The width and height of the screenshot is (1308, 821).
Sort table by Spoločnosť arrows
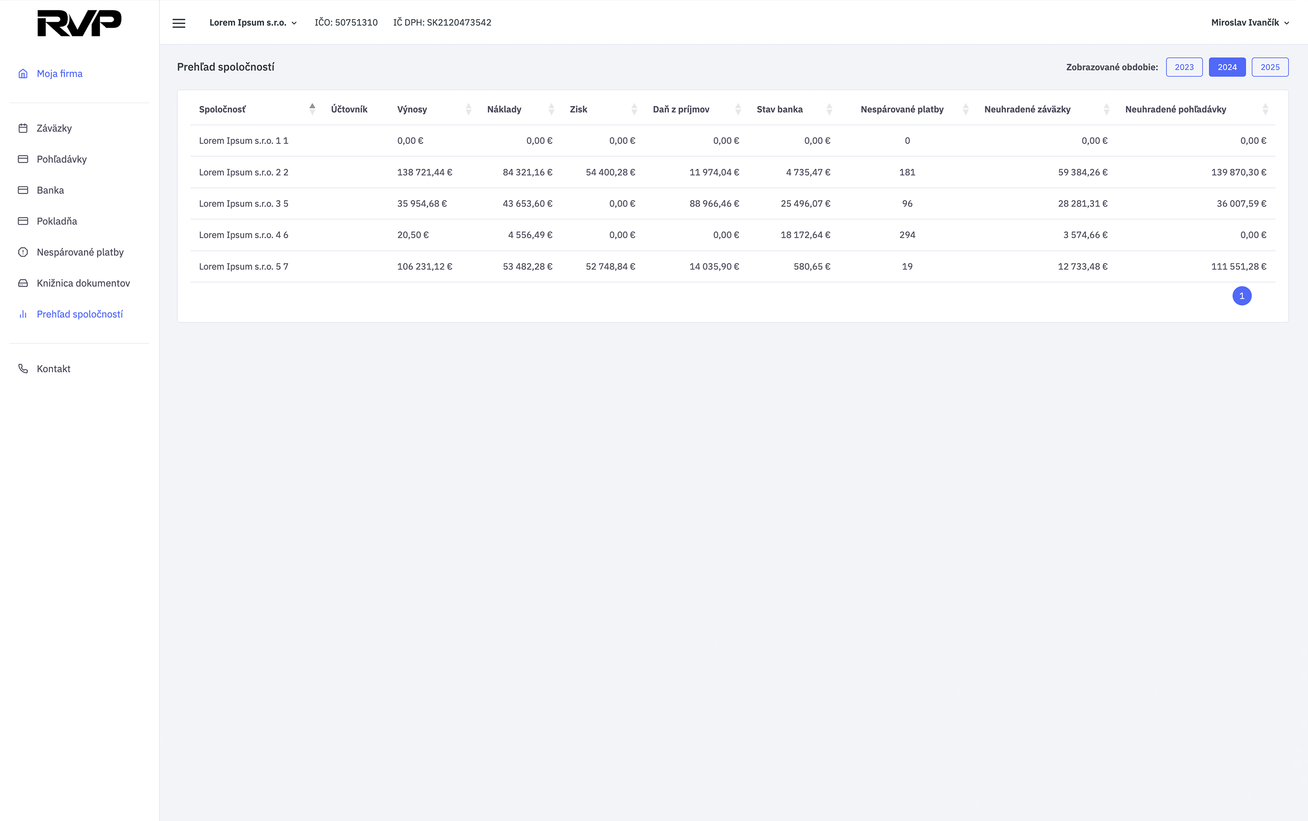(312, 109)
